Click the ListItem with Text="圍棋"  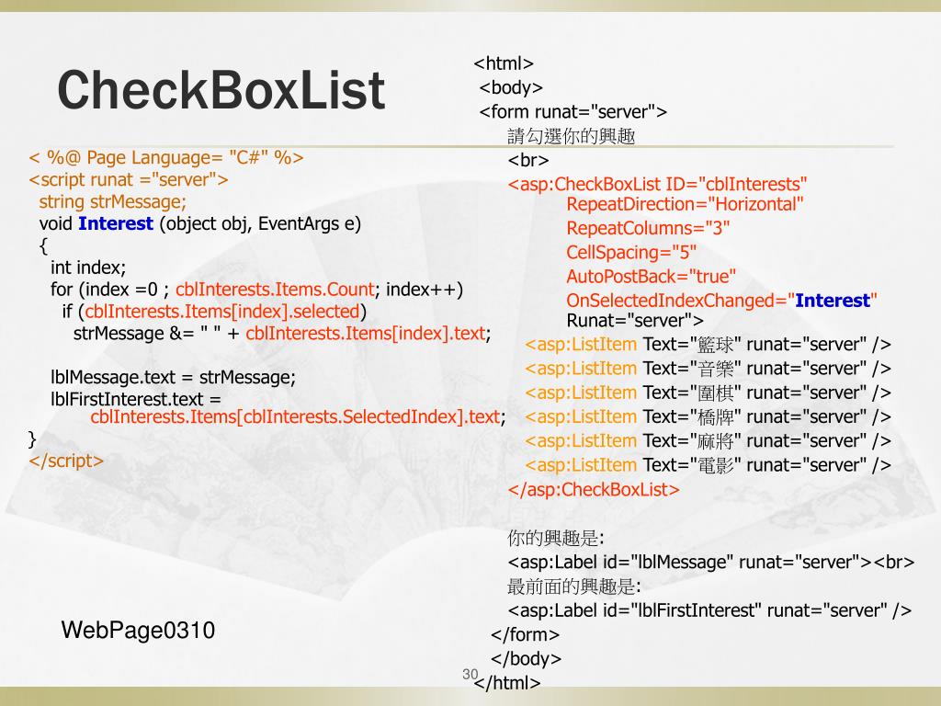coord(709,393)
